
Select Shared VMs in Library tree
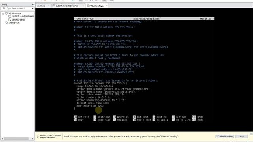coord(14,23)
